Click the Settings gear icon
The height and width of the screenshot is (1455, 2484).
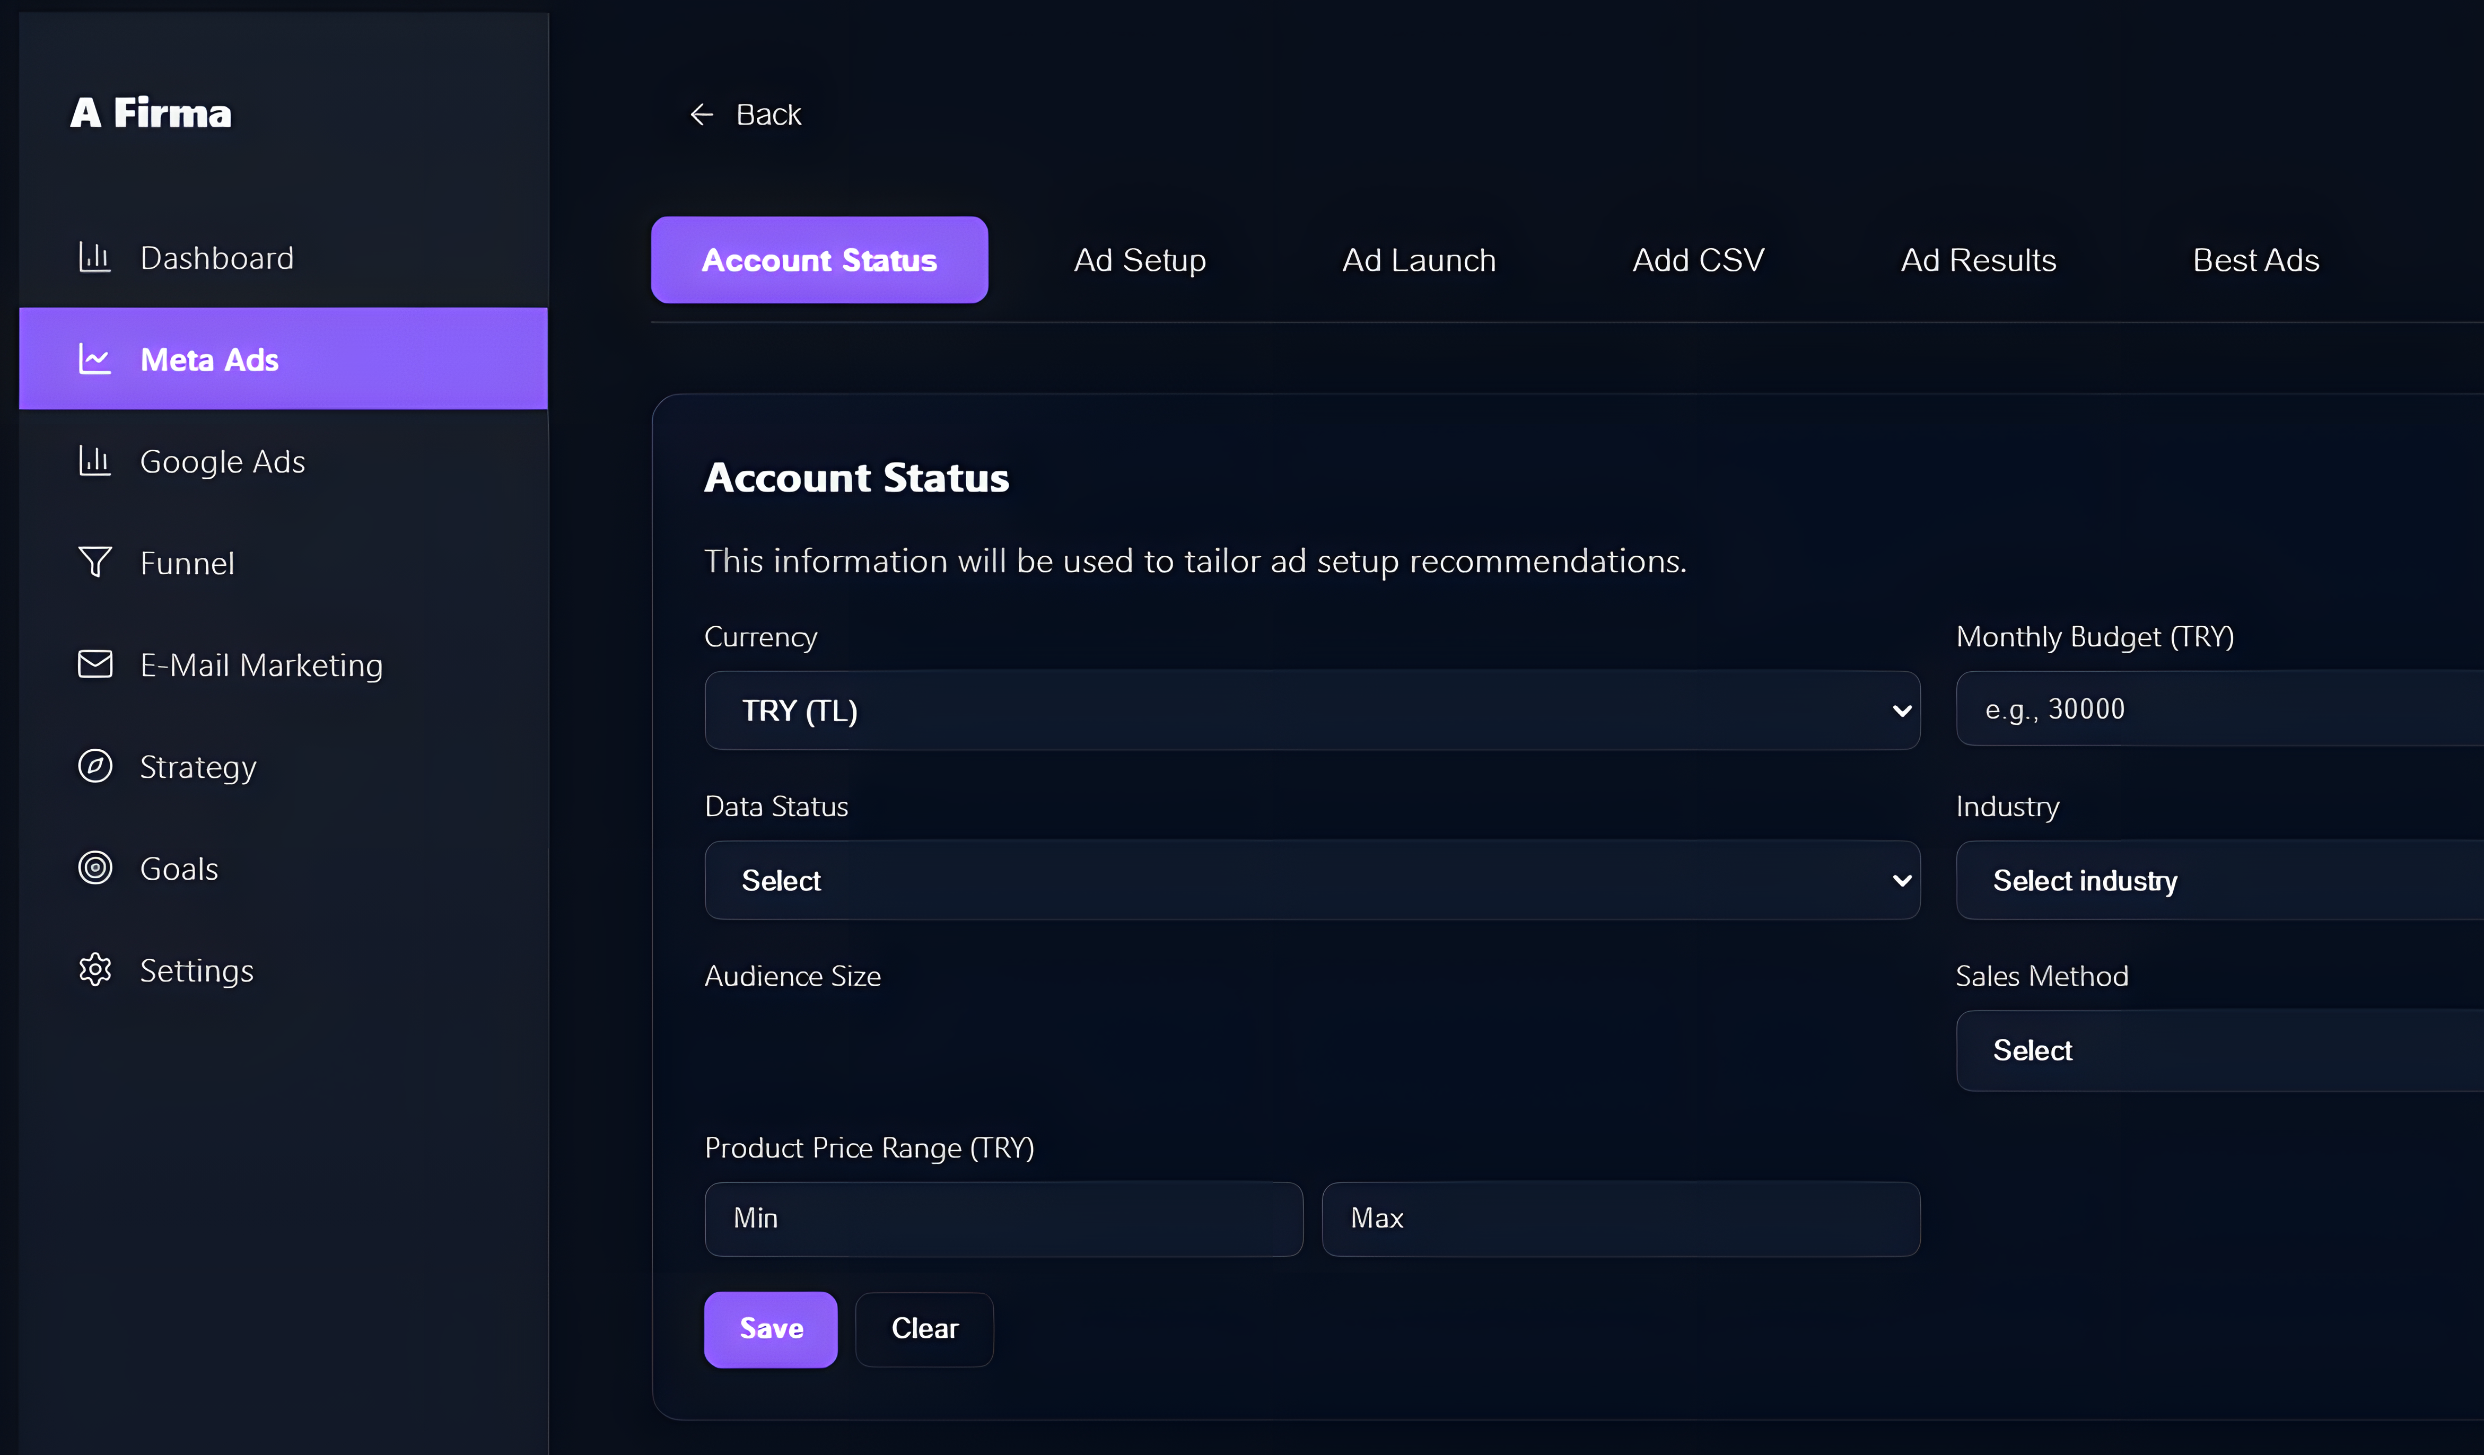coord(94,970)
